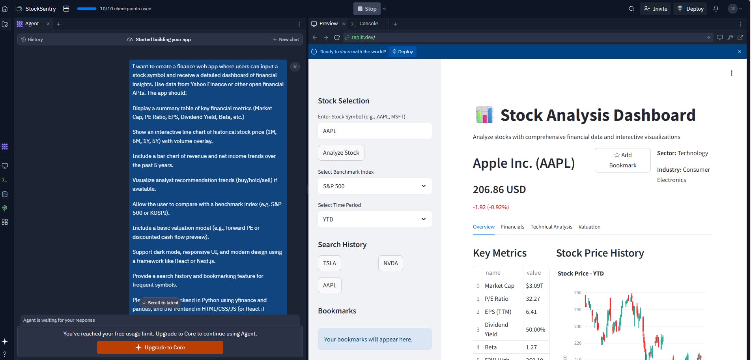Switch to the Console tab
This screenshot has height=360, width=751.
coord(365,24)
